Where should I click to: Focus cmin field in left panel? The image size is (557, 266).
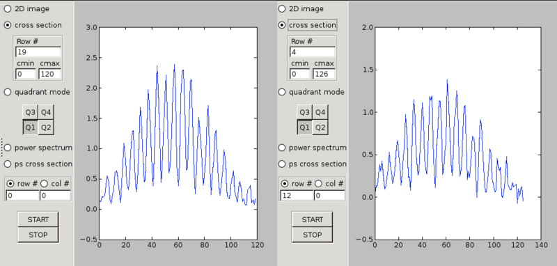click(26, 74)
